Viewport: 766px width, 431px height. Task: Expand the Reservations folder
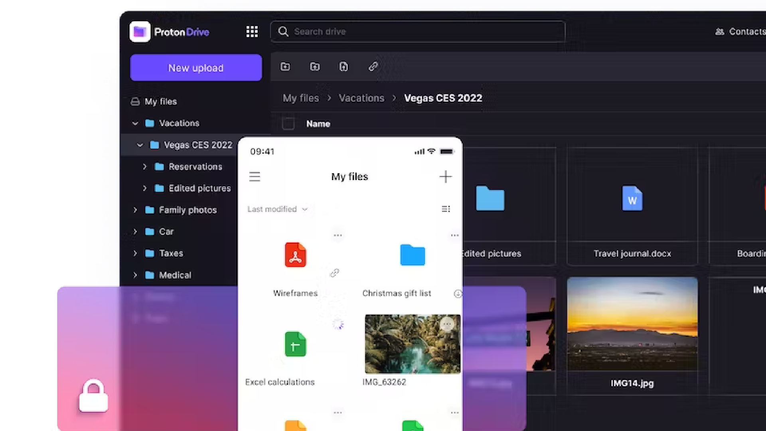tap(145, 166)
